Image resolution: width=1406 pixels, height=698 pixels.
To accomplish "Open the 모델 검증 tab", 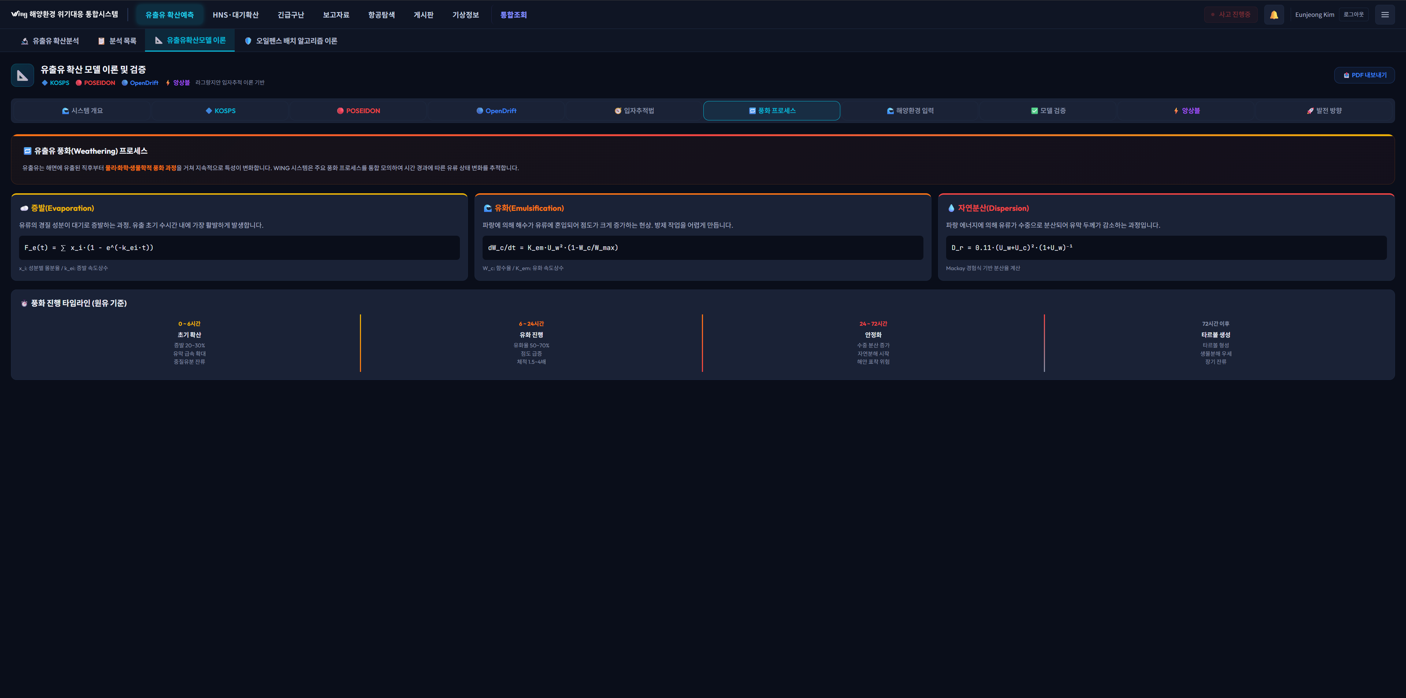I will point(1048,111).
